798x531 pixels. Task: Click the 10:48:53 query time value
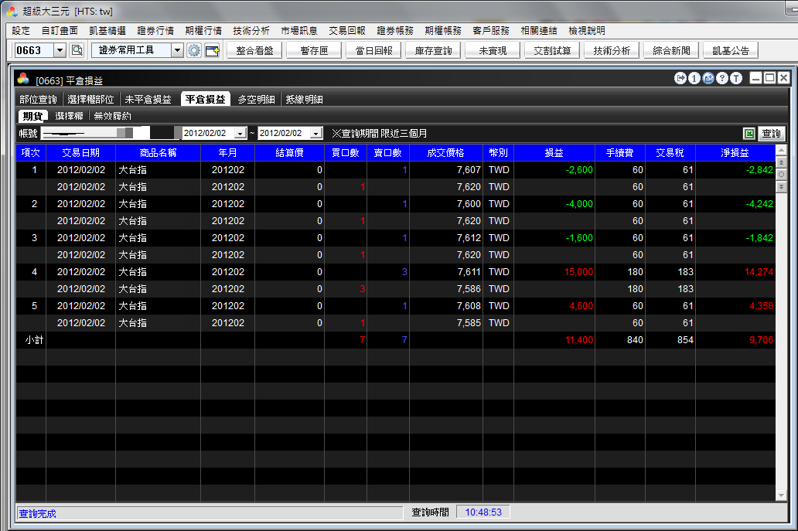(483, 512)
